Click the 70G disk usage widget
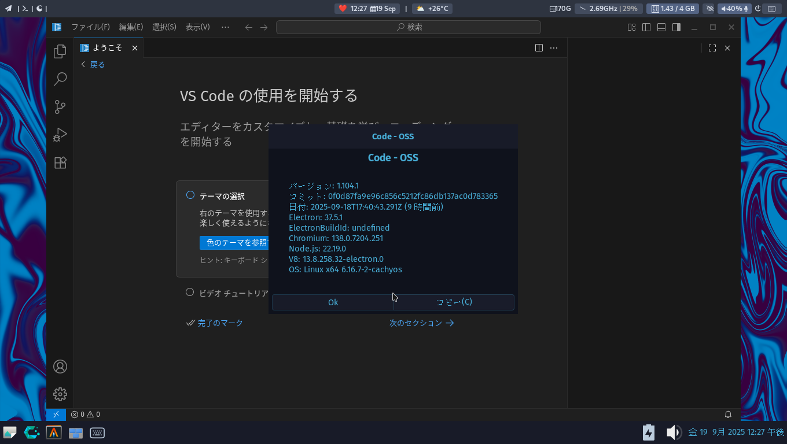The image size is (787, 444). 560,9
